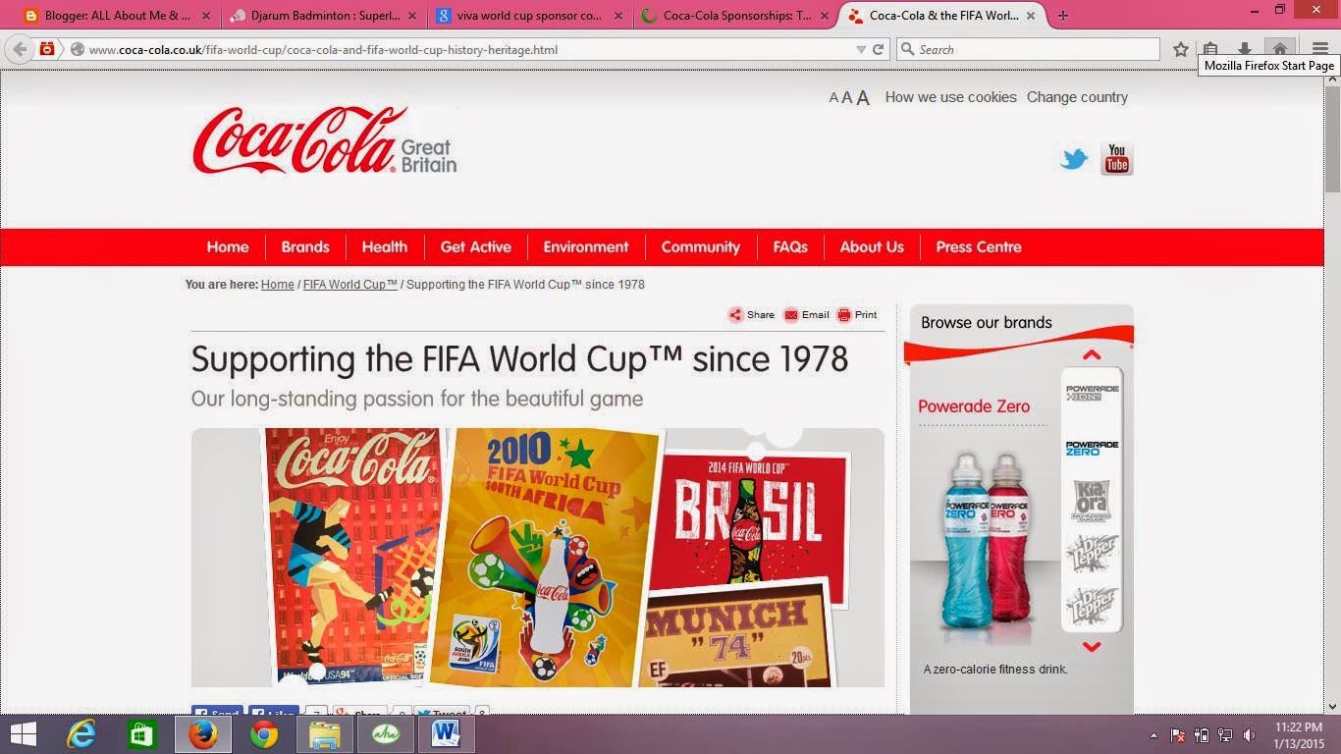Open the Windows Store taskbar icon

point(142,734)
